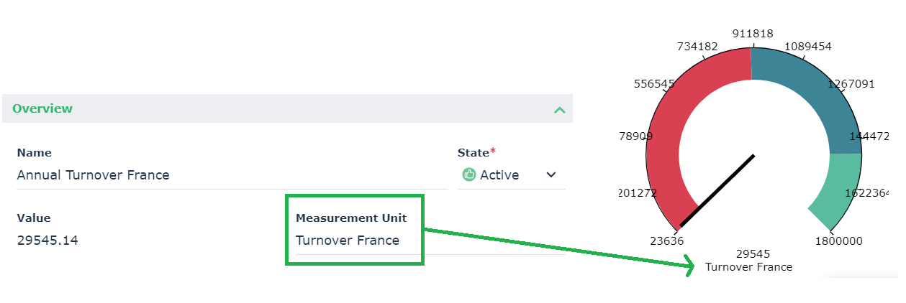Click the Name field Annual Turnover France
This screenshot has width=906, height=303.
[x=94, y=175]
